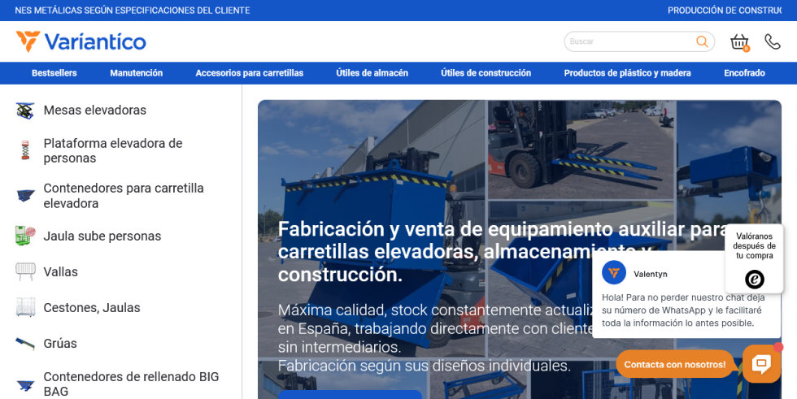Open the Bestsellers menu item

(x=54, y=73)
